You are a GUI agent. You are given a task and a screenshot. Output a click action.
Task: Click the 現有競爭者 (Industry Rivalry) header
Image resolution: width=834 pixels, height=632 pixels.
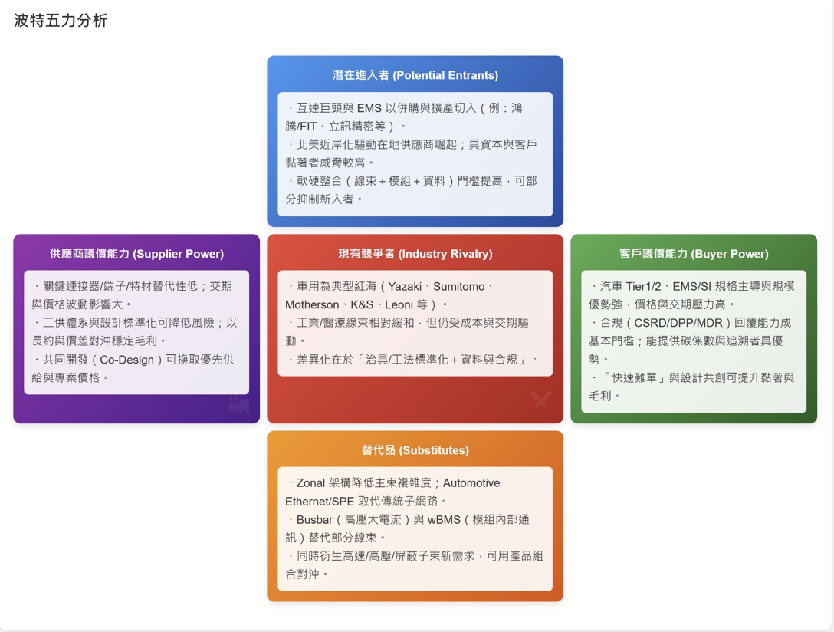414,253
